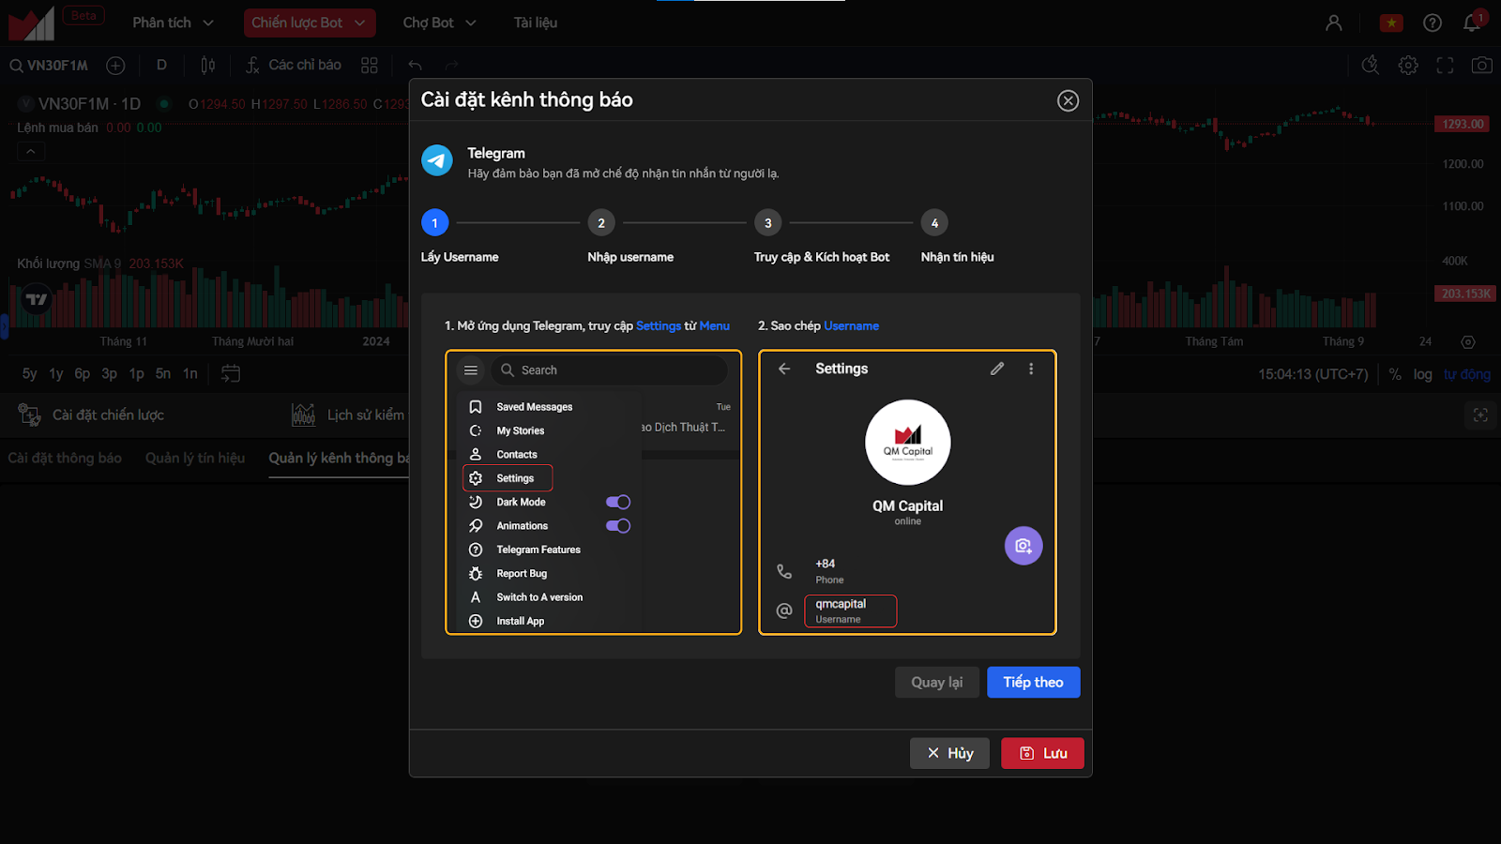Click the 203.153K volume label
The width and height of the screenshot is (1501, 844).
pos(1465,294)
